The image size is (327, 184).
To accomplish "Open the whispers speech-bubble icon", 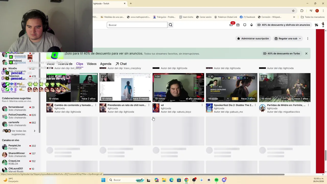I will [x=245, y=25].
